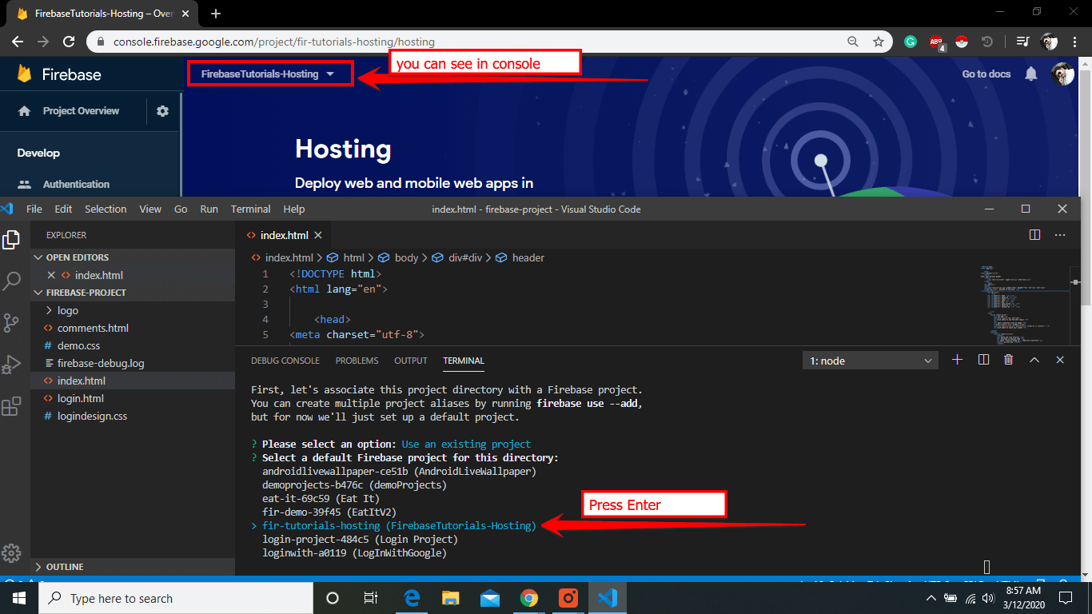The image size is (1092, 614).
Task: Open the Extensions view in VS Code
Action: pyautogui.click(x=11, y=406)
